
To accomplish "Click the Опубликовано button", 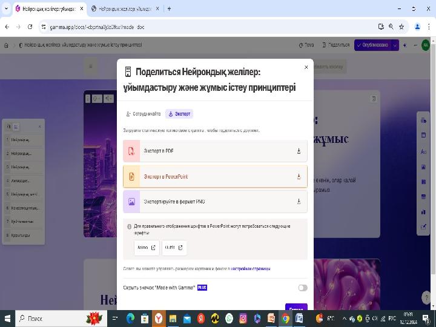I will click(x=372, y=45).
